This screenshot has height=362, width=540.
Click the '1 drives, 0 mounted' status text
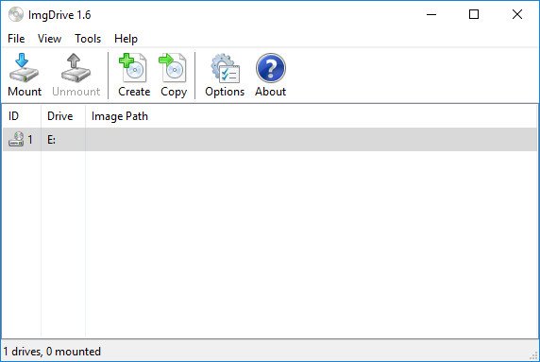[52, 352]
